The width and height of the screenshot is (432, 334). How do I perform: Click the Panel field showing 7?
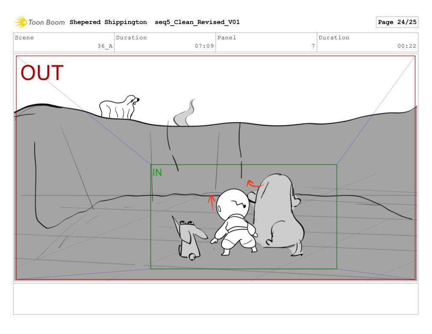tap(266, 42)
